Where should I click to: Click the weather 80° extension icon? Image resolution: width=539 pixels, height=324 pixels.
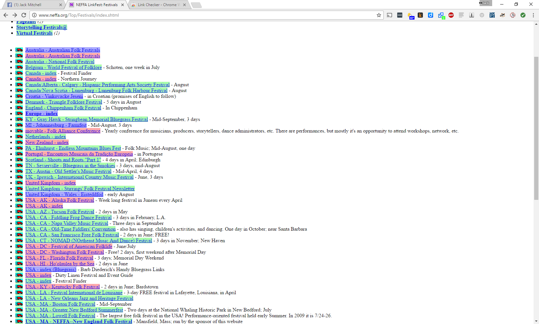(410, 15)
